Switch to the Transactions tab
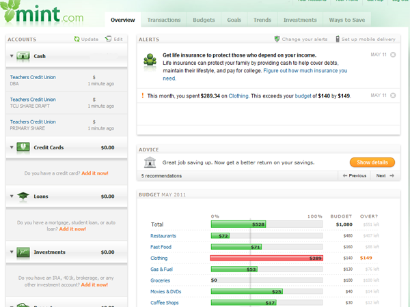 coord(164,20)
